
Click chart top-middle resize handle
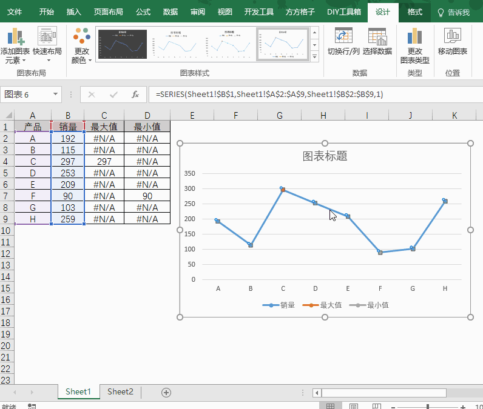point(325,144)
